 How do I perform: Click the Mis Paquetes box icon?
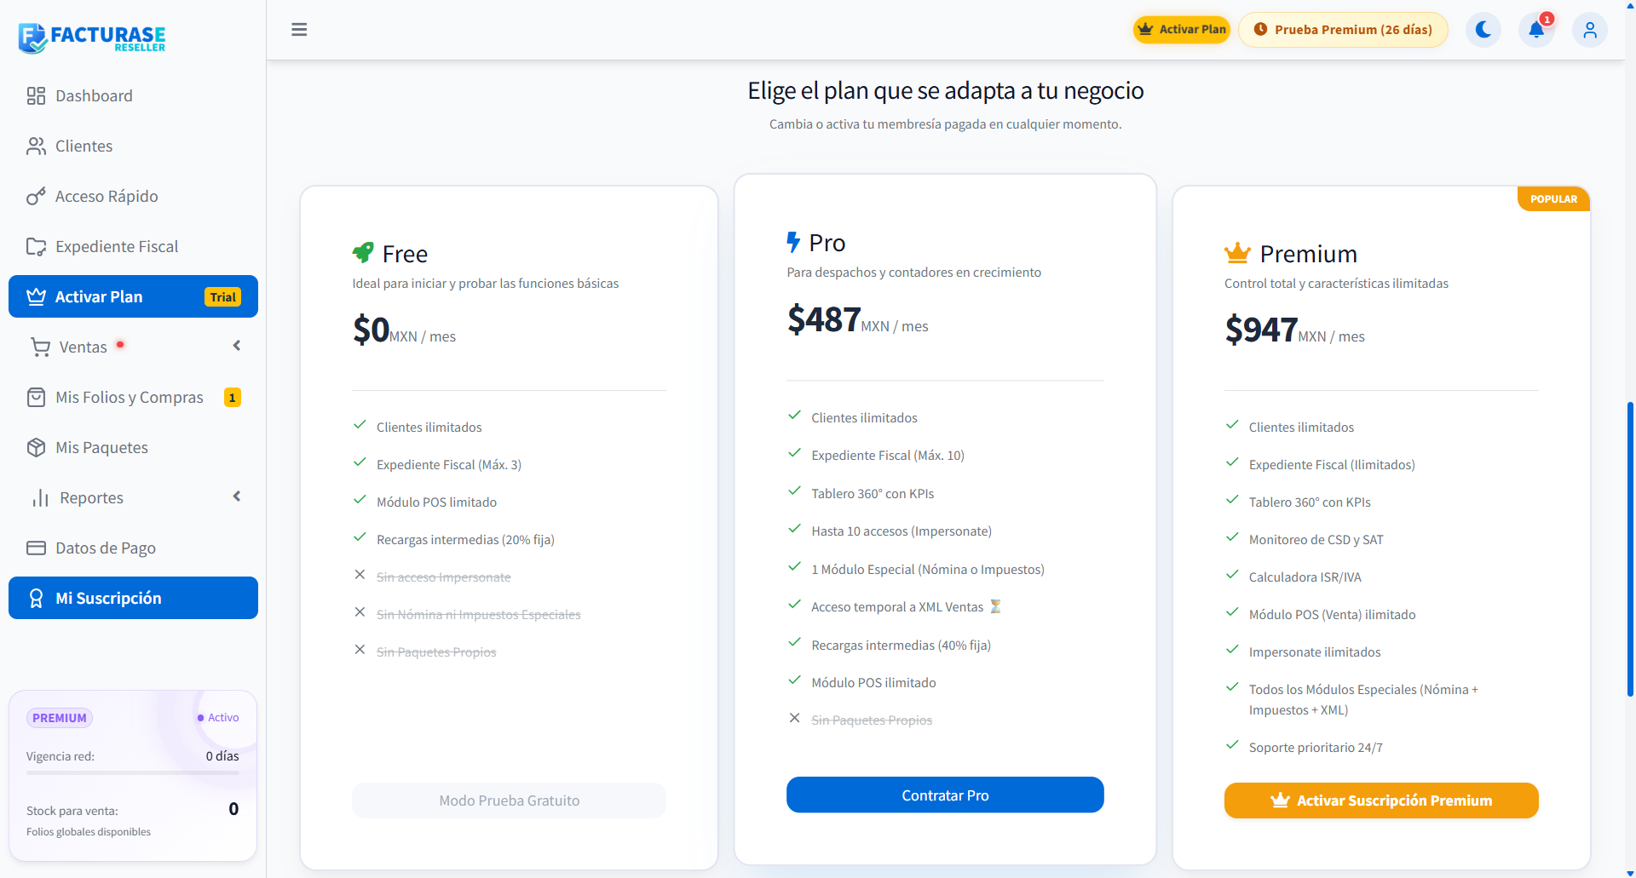(x=36, y=448)
